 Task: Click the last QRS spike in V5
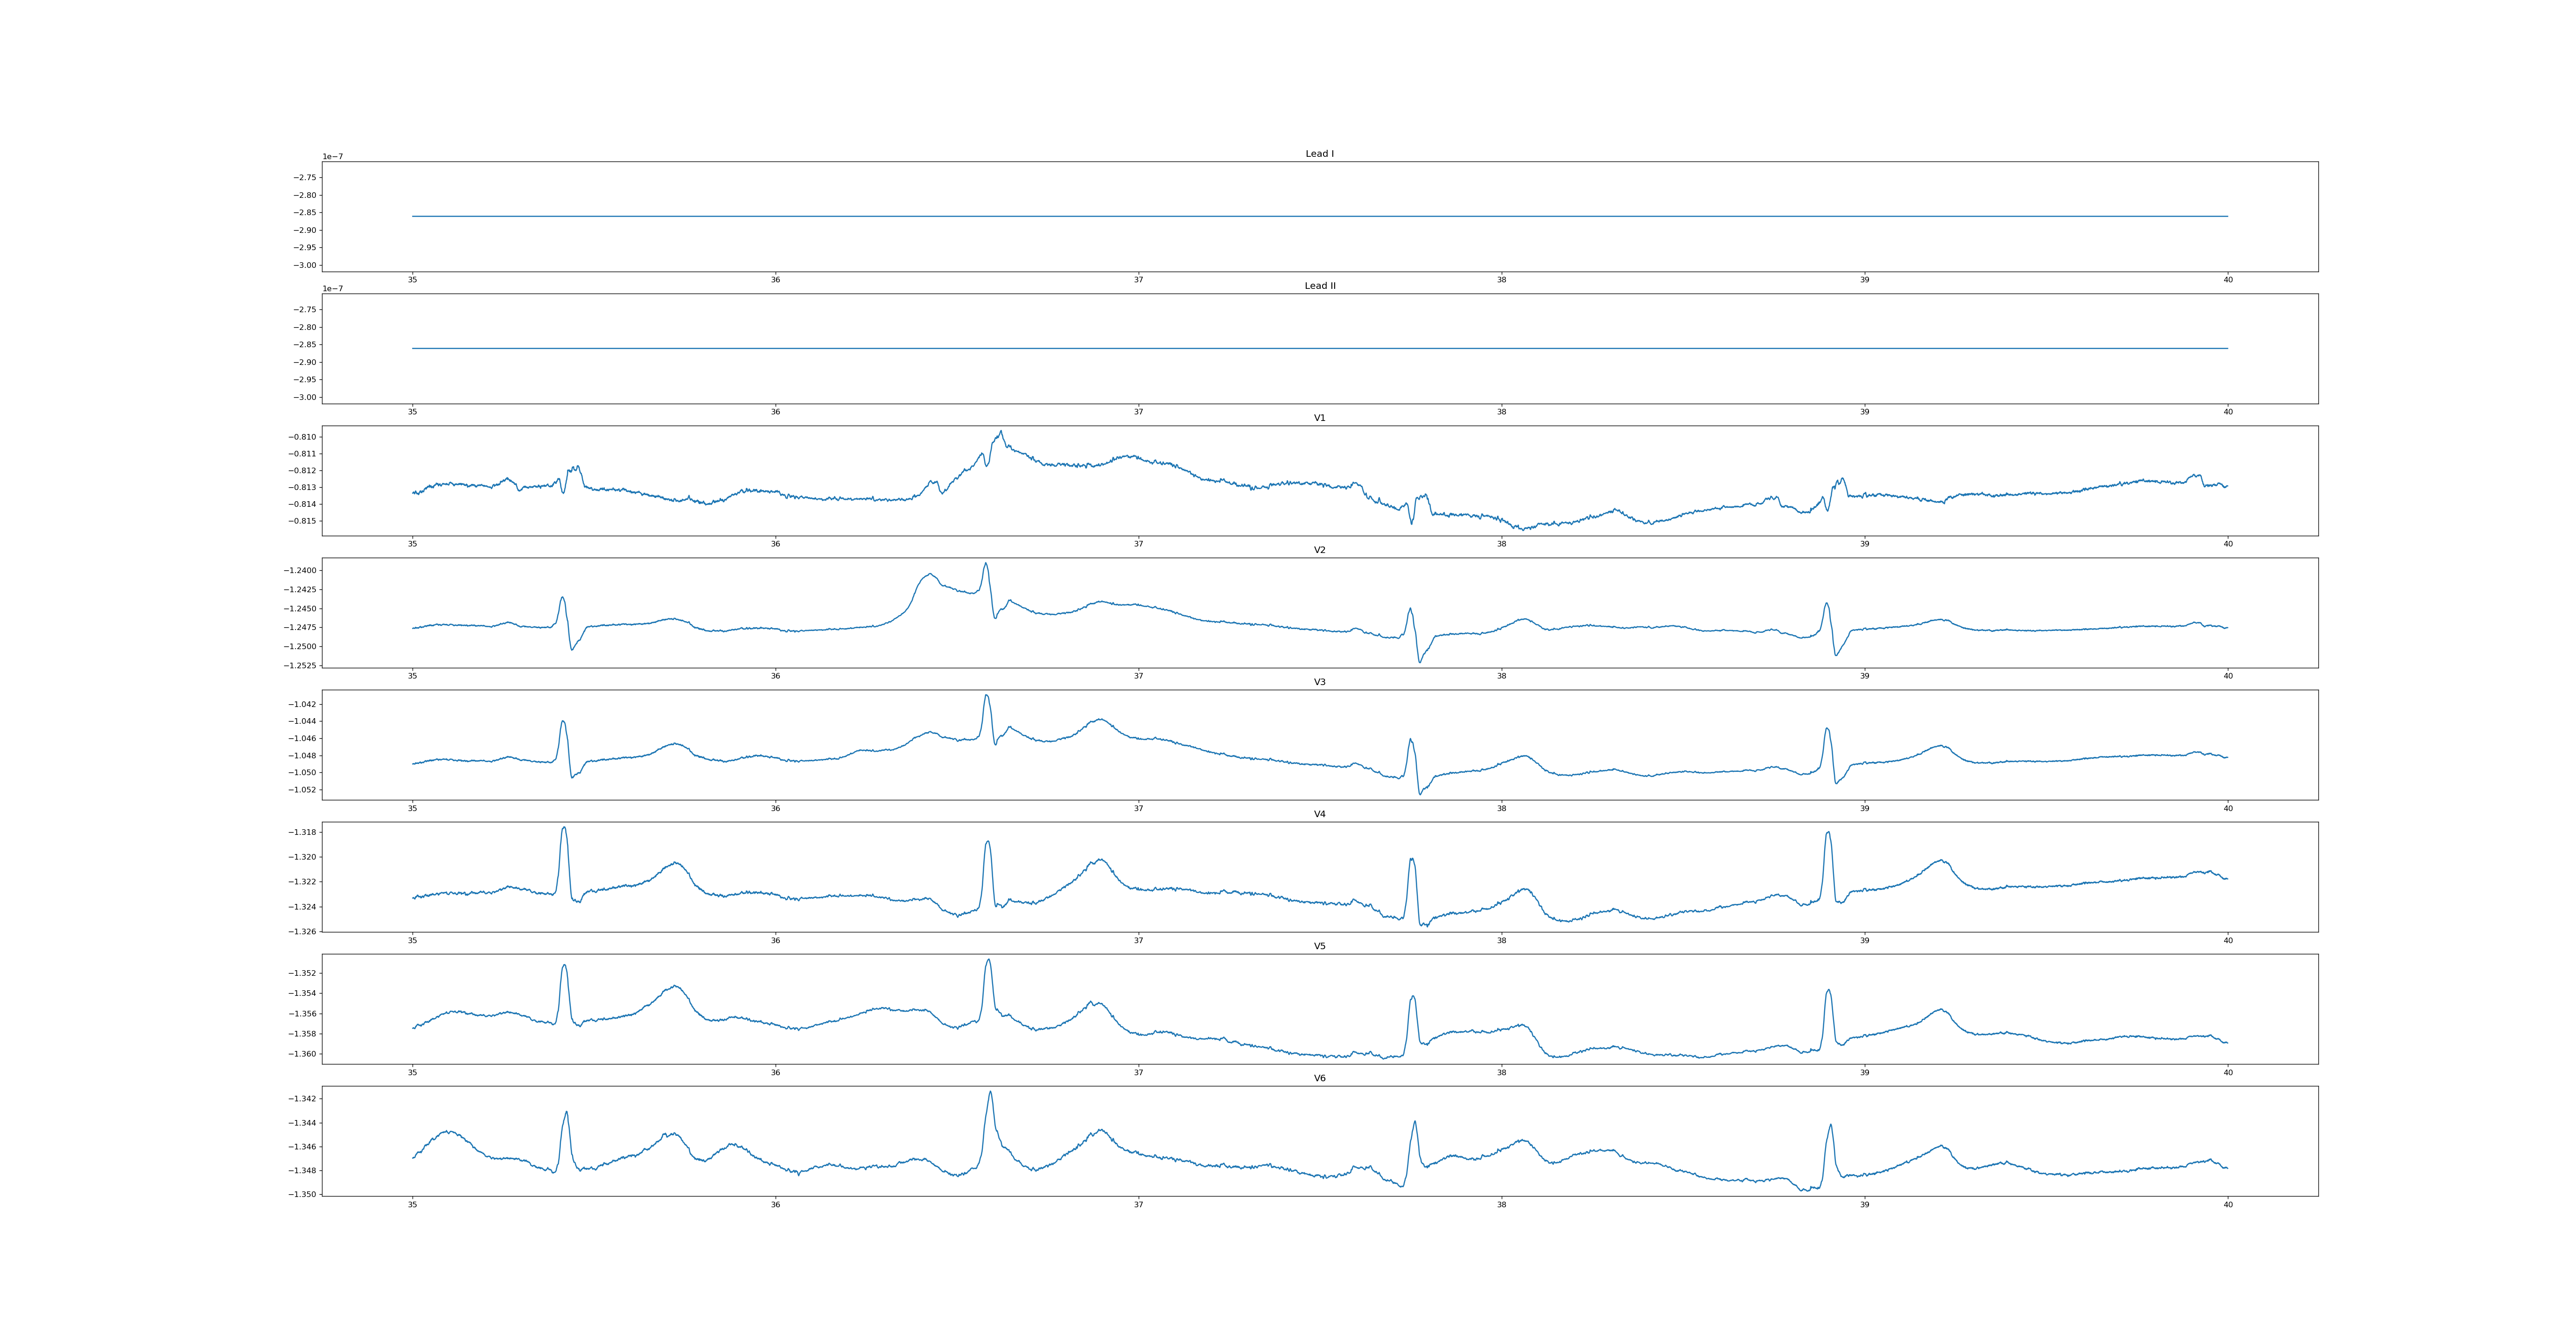(x=1828, y=991)
